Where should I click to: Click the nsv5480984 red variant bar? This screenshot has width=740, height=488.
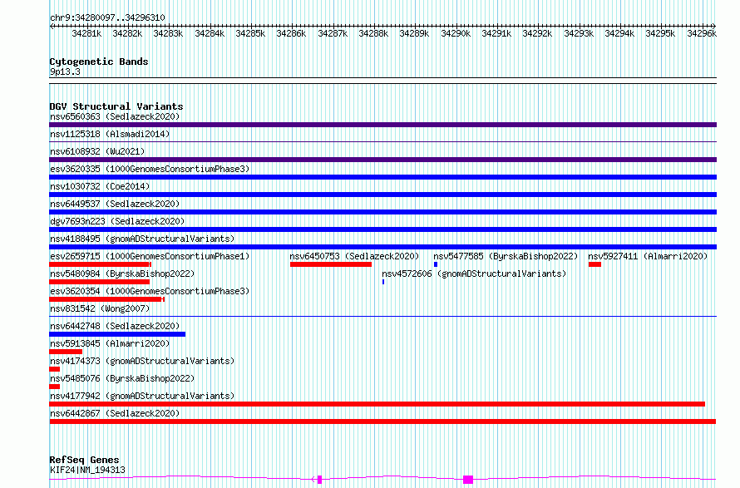(x=99, y=282)
